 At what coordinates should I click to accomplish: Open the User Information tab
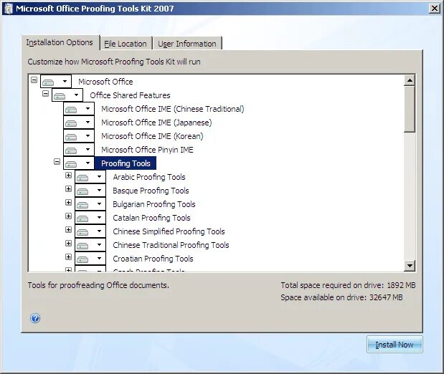(187, 44)
